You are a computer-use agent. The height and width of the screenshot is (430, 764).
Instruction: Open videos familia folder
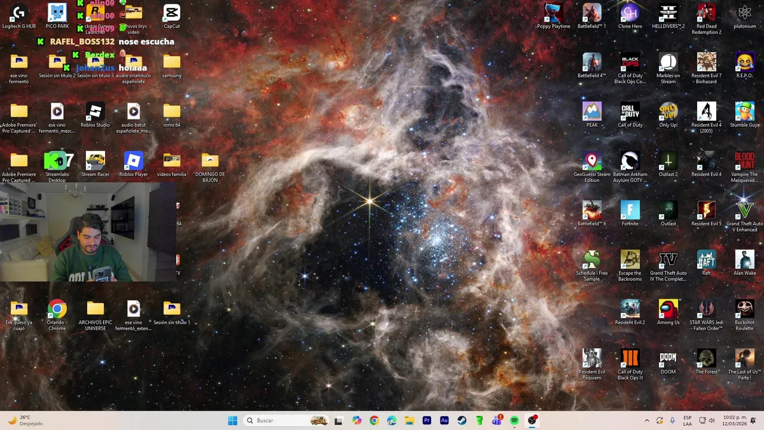click(172, 164)
